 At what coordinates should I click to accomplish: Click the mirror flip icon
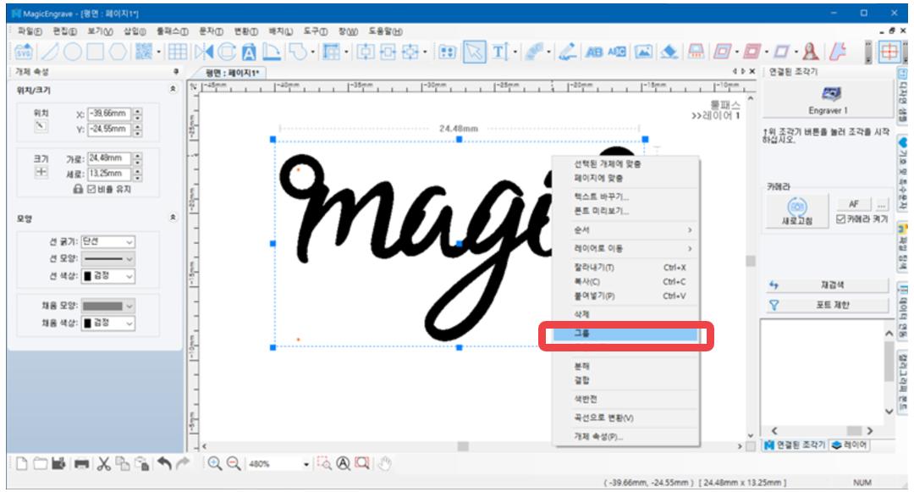[x=203, y=52]
